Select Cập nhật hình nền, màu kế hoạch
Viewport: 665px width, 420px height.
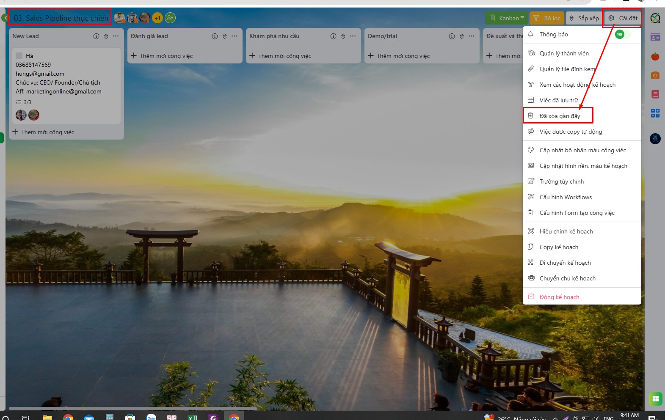[x=582, y=166]
